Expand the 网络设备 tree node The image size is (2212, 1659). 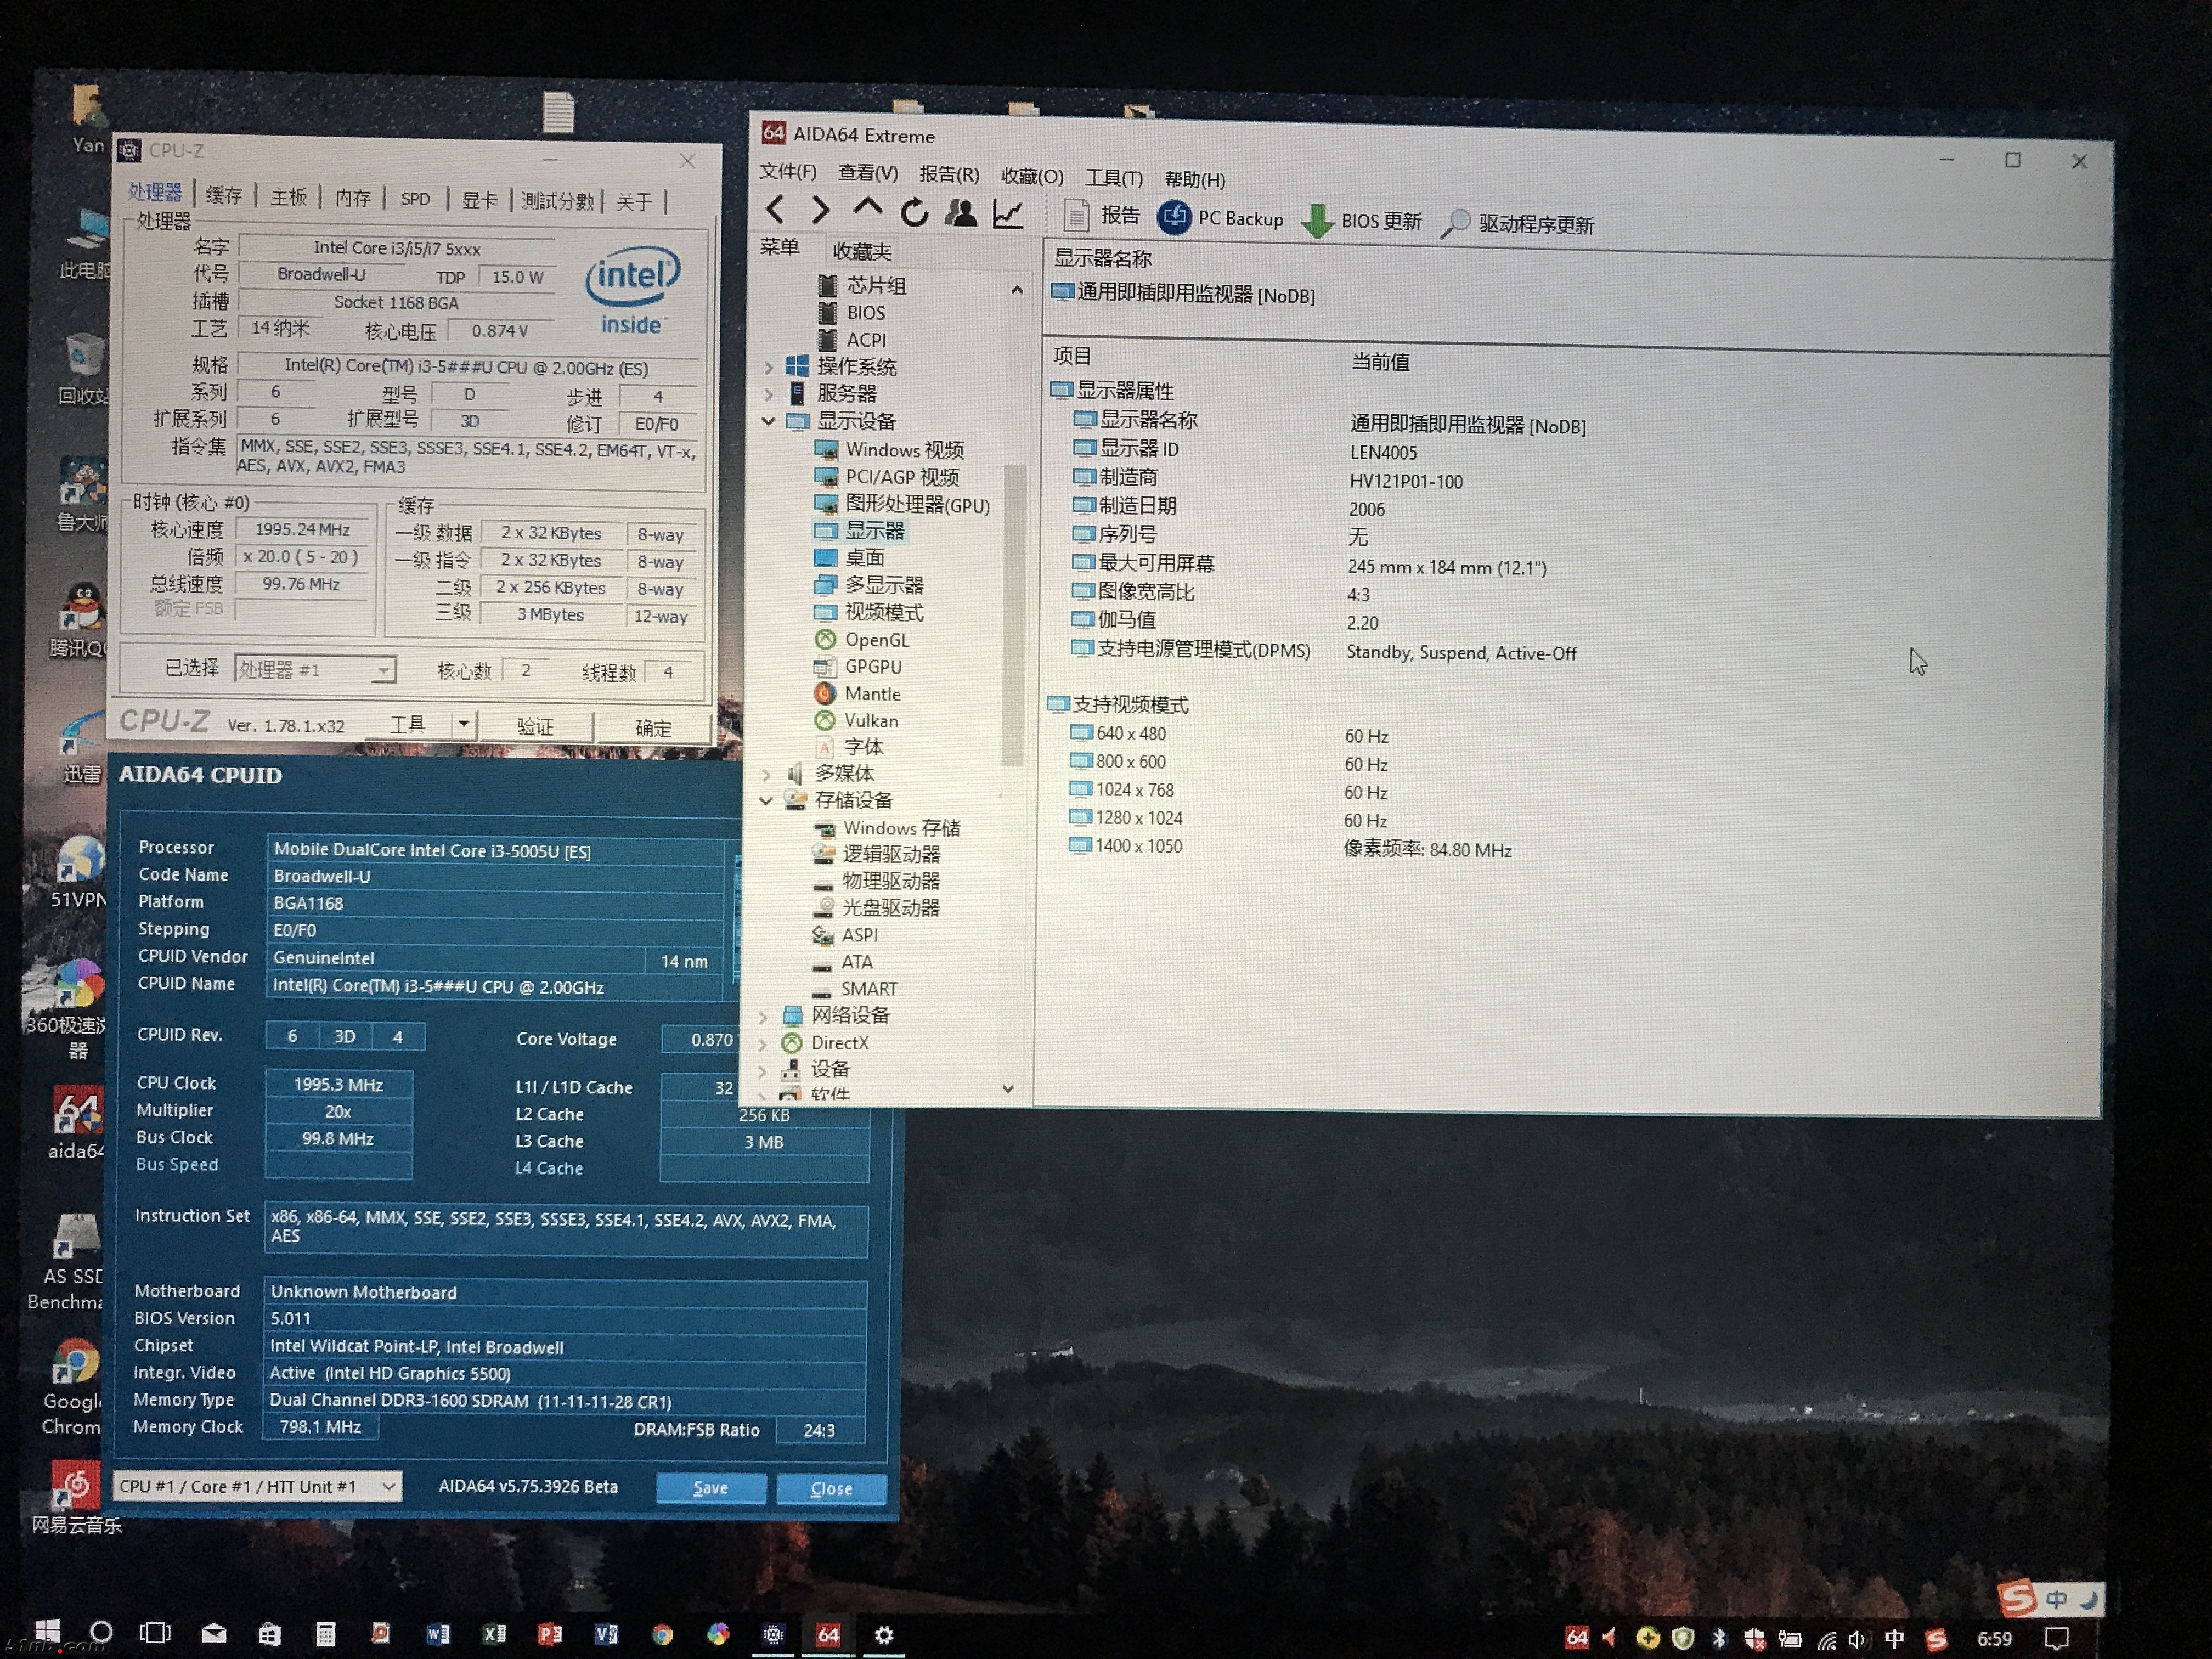pyautogui.click(x=764, y=1017)
